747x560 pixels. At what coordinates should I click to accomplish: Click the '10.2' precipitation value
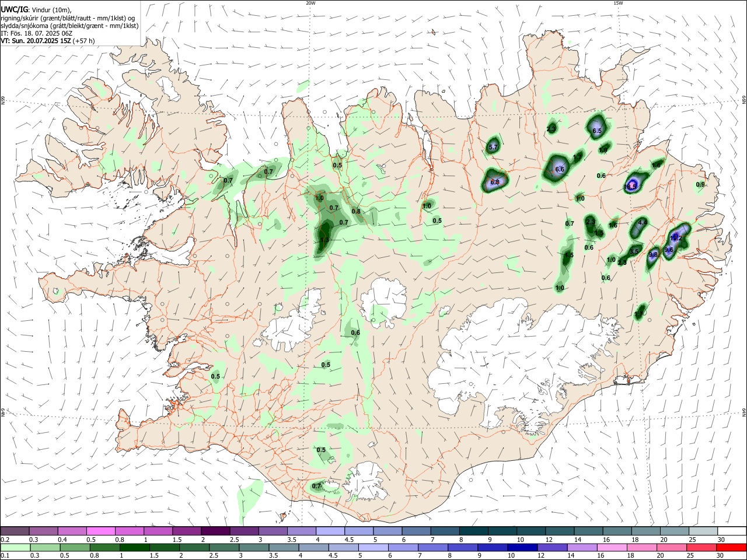(676, 238)
